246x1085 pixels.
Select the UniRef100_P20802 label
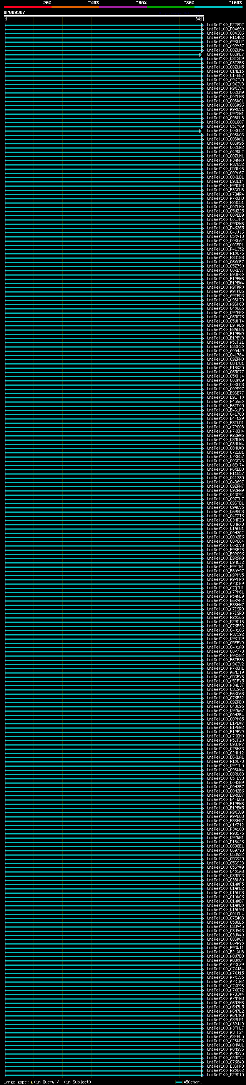point(225,1070)
